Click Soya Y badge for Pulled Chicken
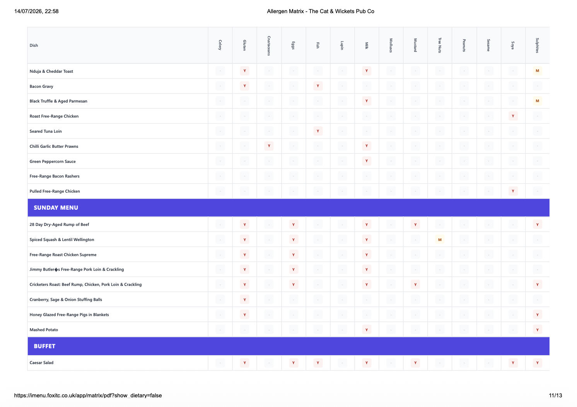 click(513, 191)
